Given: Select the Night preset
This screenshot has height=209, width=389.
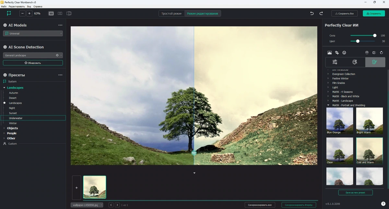Looking at the screenshot, I should click(x=12, y=108).
